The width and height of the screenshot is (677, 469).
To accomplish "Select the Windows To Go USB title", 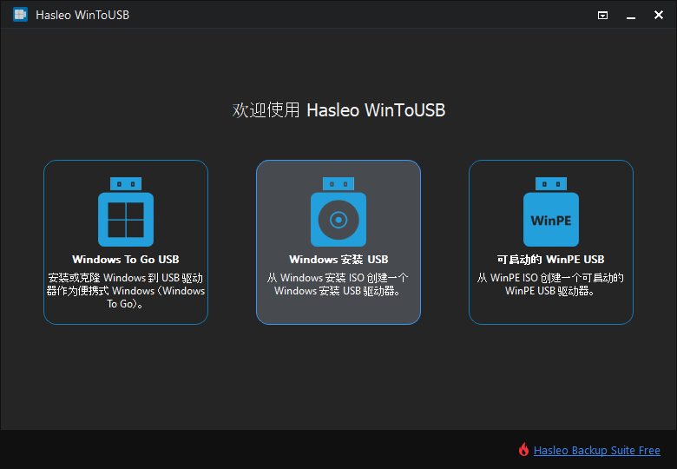I will pyautogui.click(x=126, y=259).
